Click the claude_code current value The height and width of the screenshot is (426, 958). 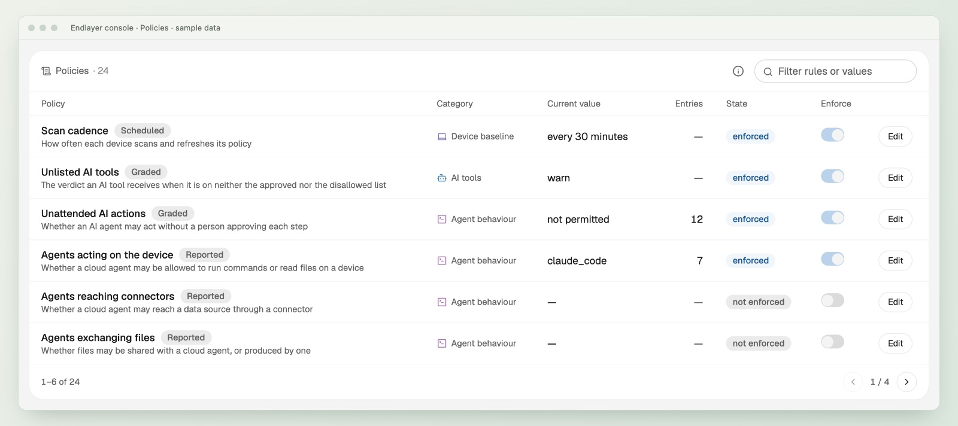(577, 261)
